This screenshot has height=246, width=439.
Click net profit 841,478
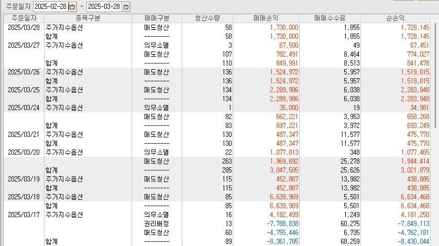(418, 63)
